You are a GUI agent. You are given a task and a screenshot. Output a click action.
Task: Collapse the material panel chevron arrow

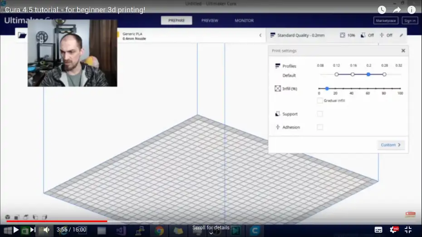(260, 35)
